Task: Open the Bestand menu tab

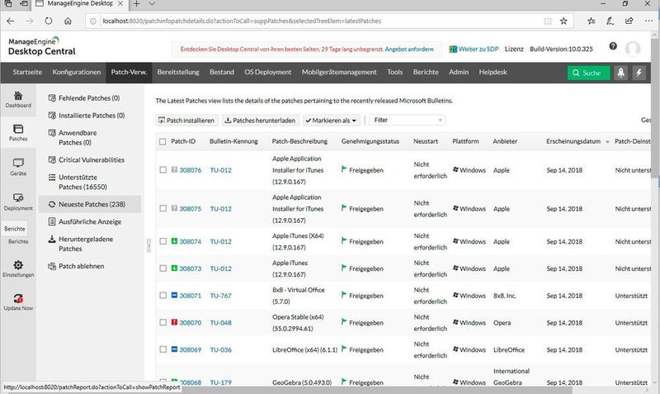Action: tap(222, 72)
